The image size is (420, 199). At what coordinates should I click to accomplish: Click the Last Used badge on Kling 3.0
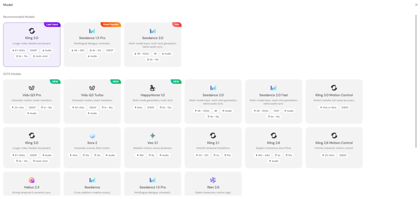pyautogui.click(x=52, y=25)
